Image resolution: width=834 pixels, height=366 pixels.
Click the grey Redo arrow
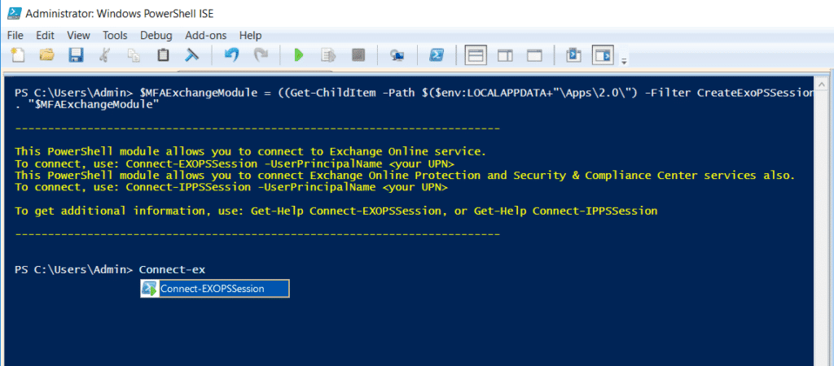point(261,54)
